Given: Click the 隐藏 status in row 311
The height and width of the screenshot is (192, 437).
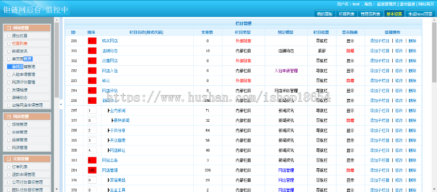Looking at the screenshot, I should point(350,51).
